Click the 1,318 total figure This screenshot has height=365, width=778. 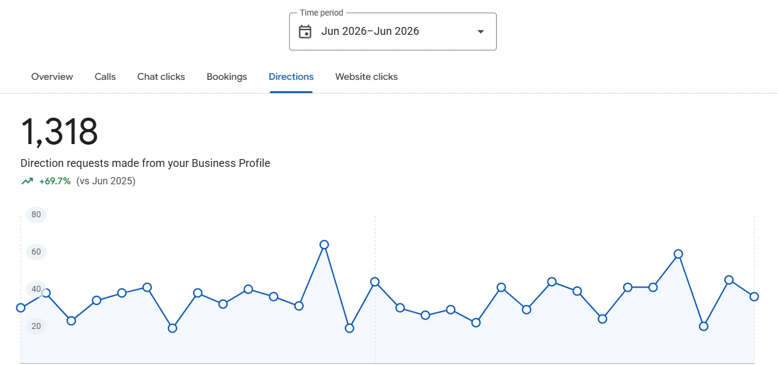(59, 132)
